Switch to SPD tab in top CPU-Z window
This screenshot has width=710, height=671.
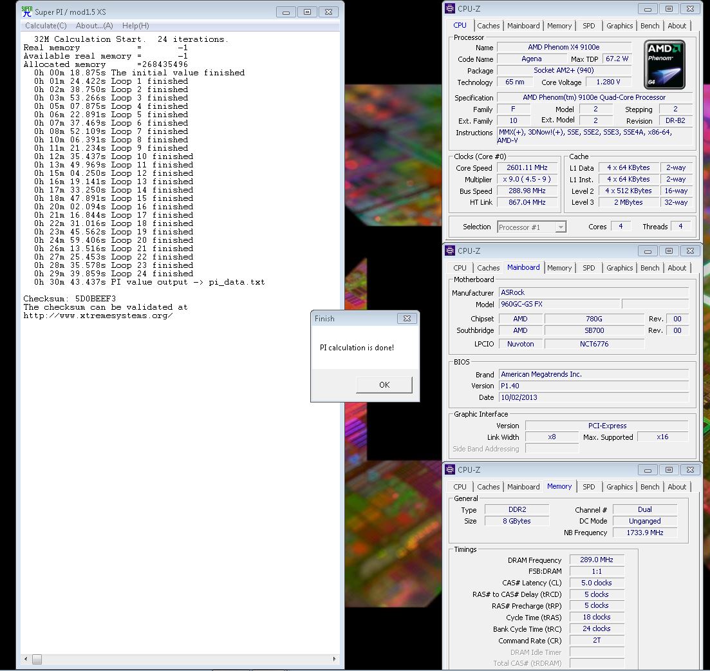(588, 26)
